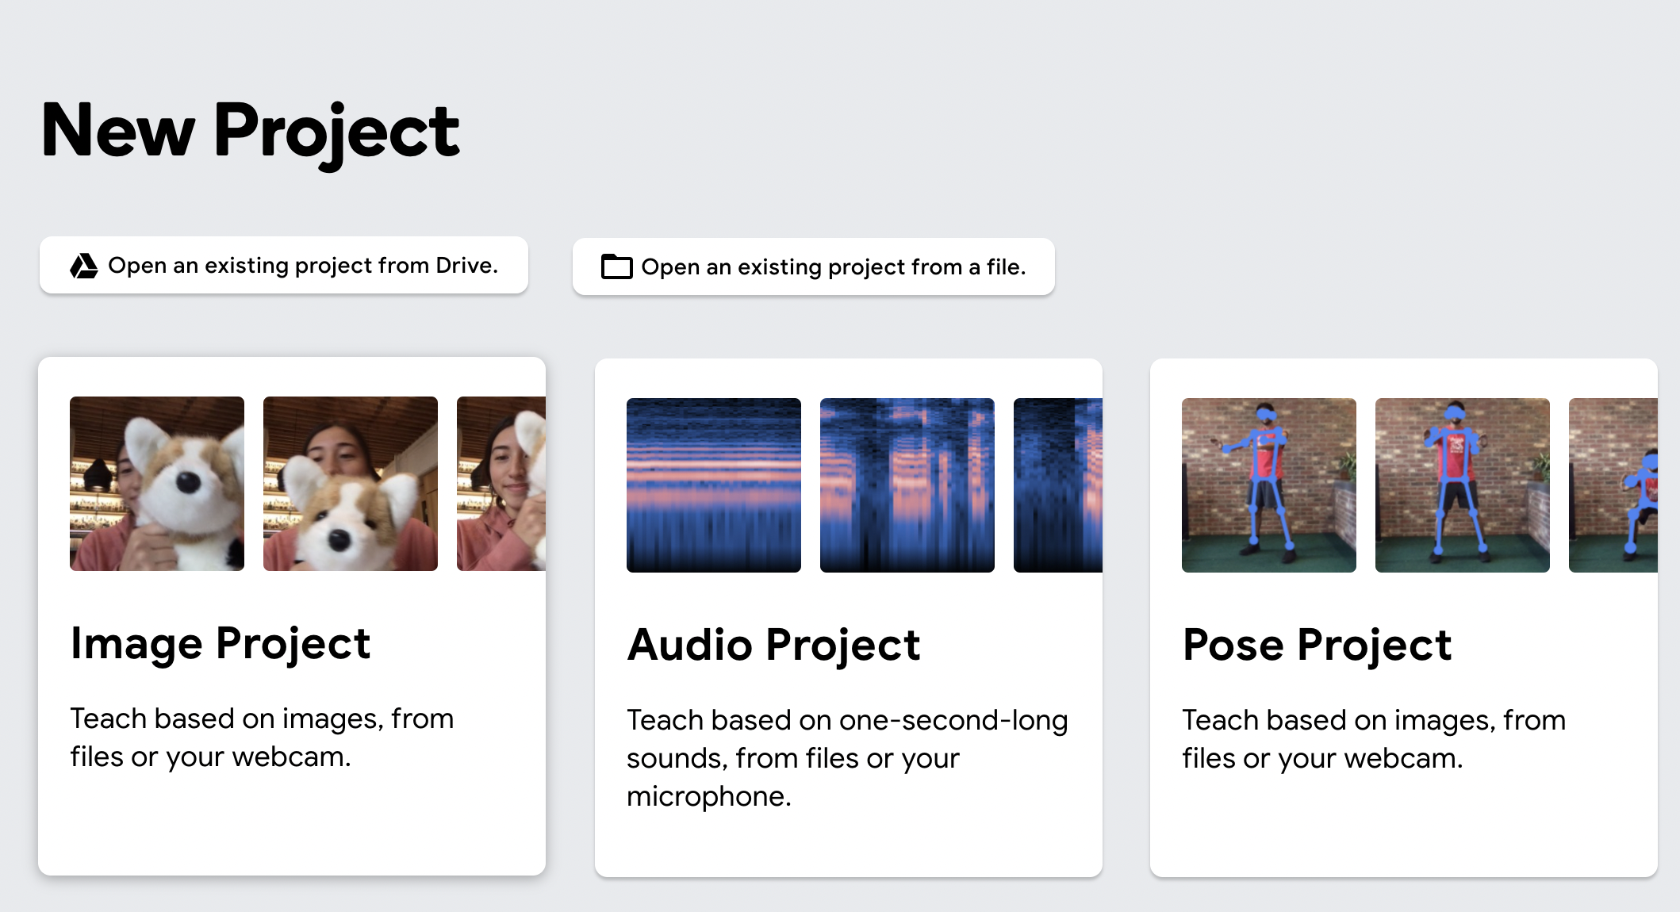Click second corgi plush thumbnail in Image Project
This screenshot has width=1680, height=912.
[x=351, y=484]
